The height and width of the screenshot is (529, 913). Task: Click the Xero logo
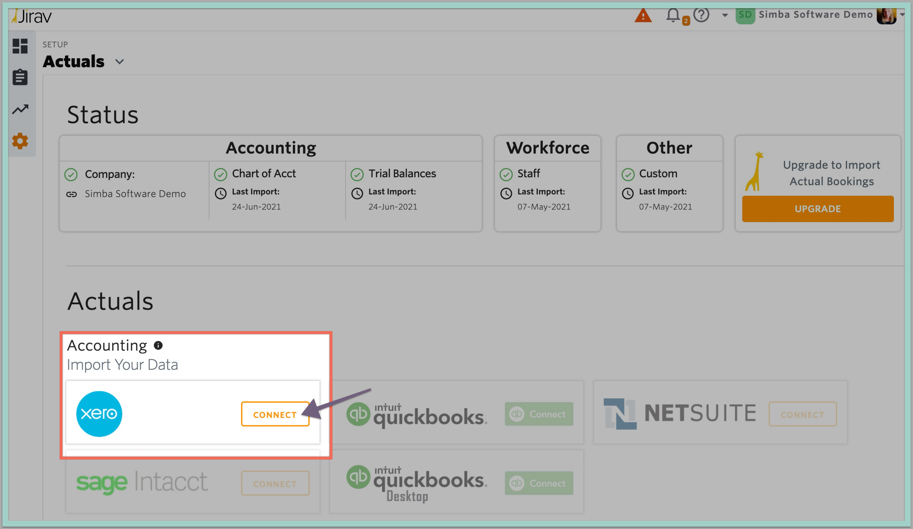click(x=99, y=414)
